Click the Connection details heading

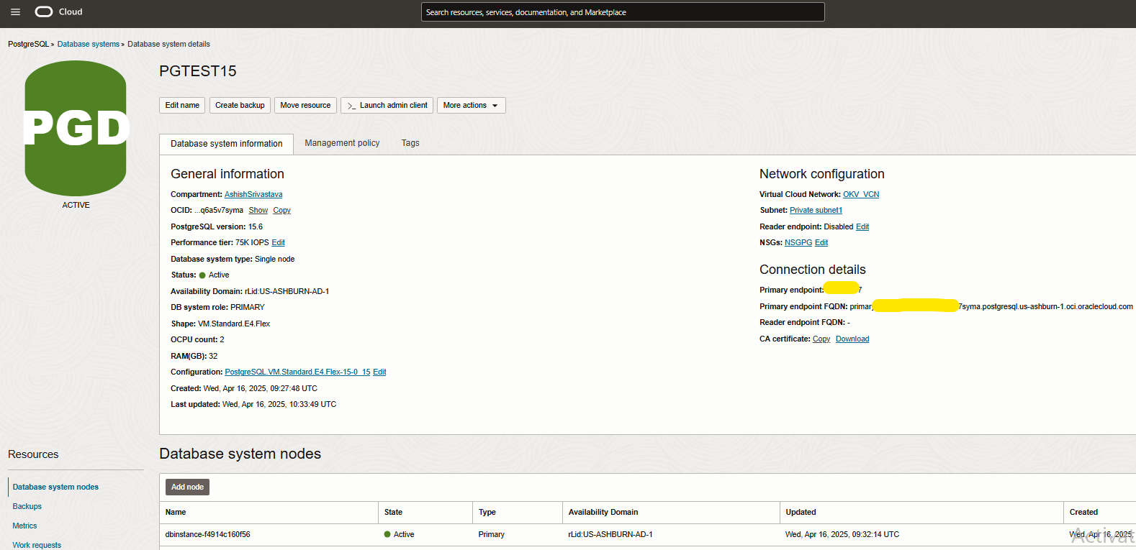pyautogui.click(x=813, y=270)
